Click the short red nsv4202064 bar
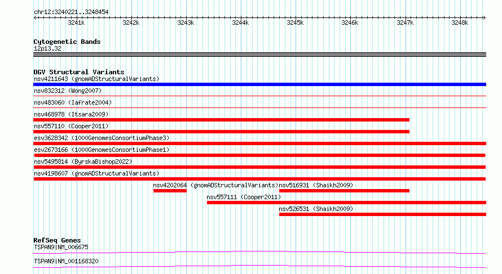Screen dimensions: 502x274 (170, 191)
